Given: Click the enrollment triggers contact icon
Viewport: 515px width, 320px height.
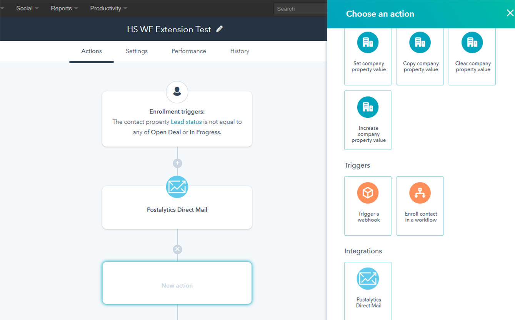Looking at the screenshot, I should [177, 92].
